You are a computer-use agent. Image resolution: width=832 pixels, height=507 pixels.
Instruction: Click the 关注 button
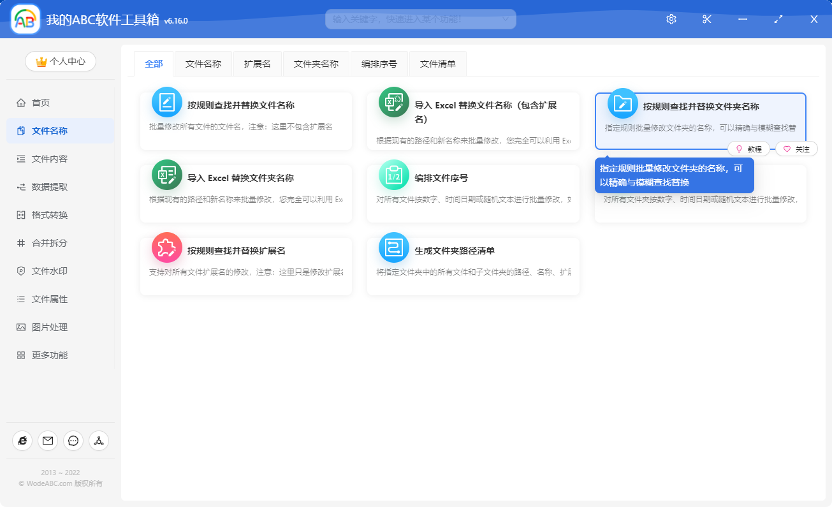click(796, 149)
